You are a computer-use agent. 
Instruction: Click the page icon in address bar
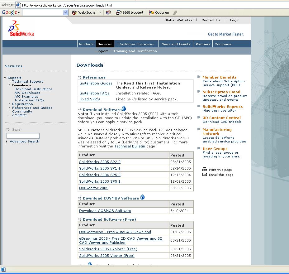(x=18, y=5)
